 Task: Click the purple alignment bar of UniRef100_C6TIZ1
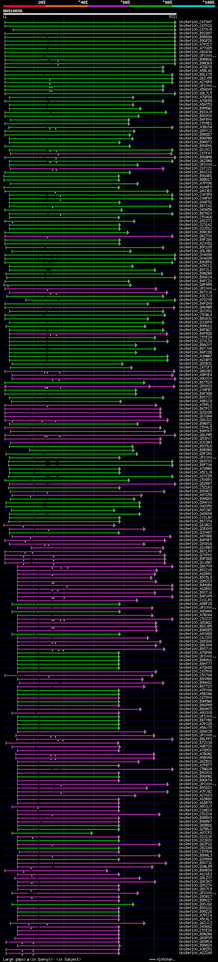click(87, 169)
